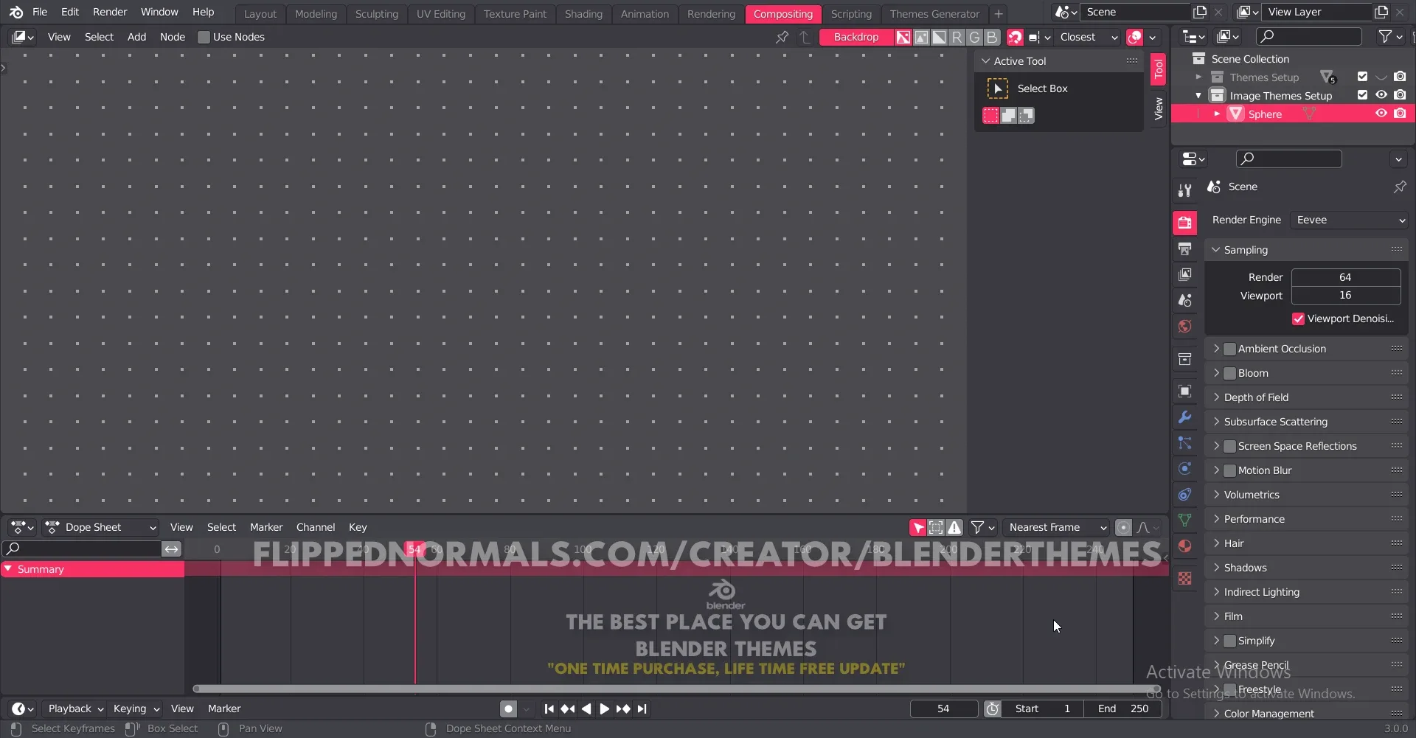Enable the Bloom checkbox
The width and height of the screenshot is (1416, 738).
click(1229, 373)
